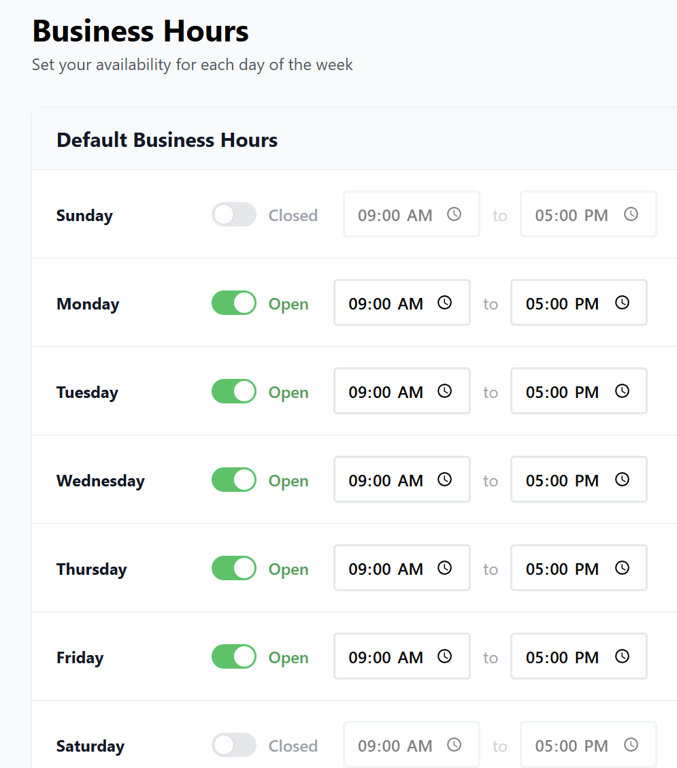This screenshot has height=768, width=677.
Task: Focus Monday opening time 09:00 AM field
Action: (386, 303)
